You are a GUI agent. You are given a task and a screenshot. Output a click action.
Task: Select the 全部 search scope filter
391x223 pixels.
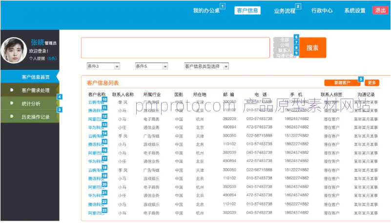coord(284,40)
